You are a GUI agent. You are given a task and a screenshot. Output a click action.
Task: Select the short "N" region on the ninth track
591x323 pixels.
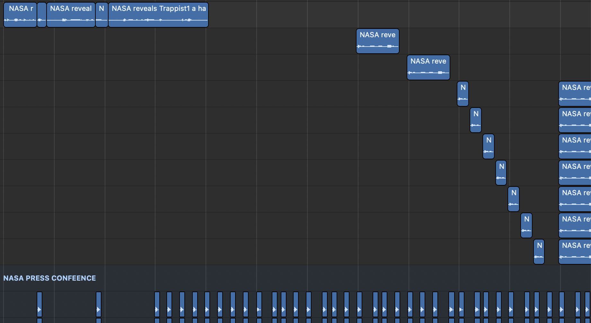click(x=526, y=225)
